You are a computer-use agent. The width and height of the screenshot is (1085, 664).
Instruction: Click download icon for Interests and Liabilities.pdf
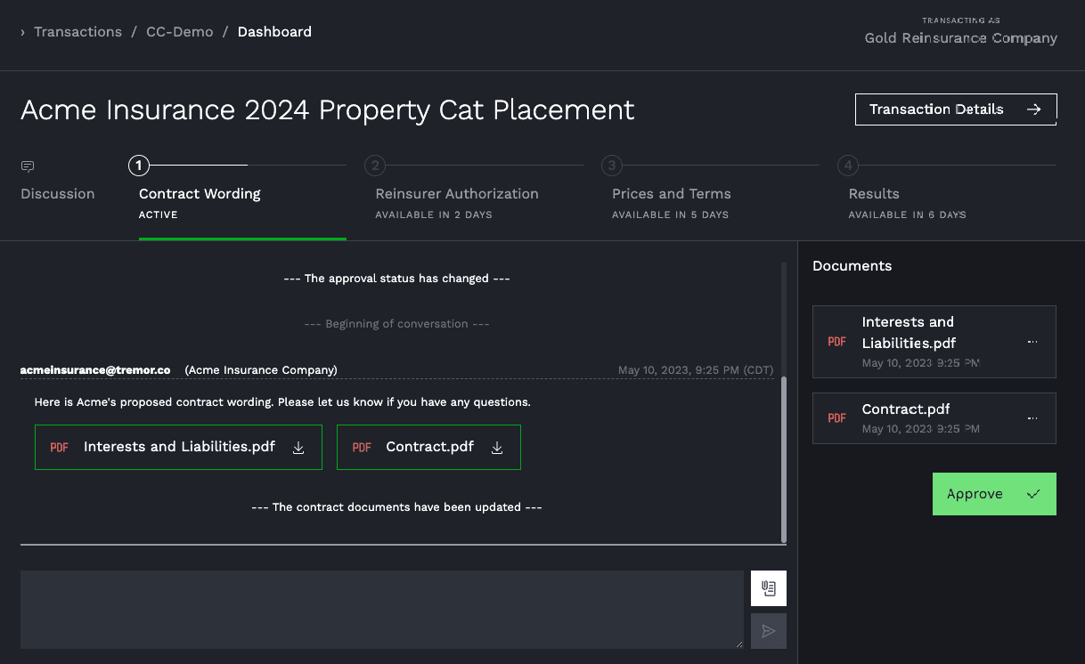click(298, 448)
